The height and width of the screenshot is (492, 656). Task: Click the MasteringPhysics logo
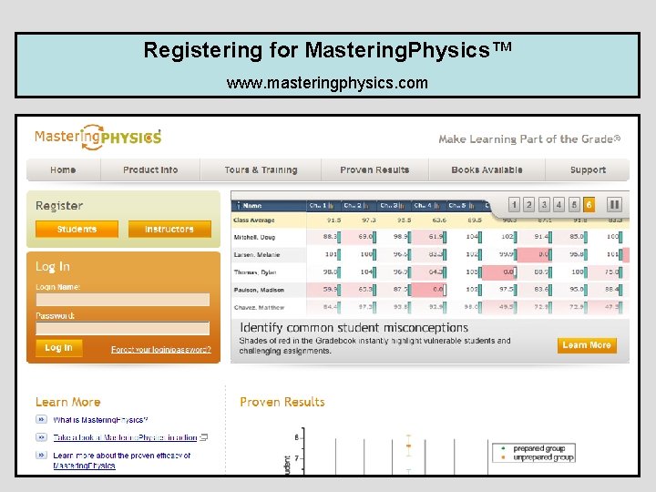(97, 138)
